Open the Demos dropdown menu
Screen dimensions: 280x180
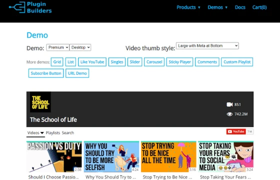click(217, 7)
